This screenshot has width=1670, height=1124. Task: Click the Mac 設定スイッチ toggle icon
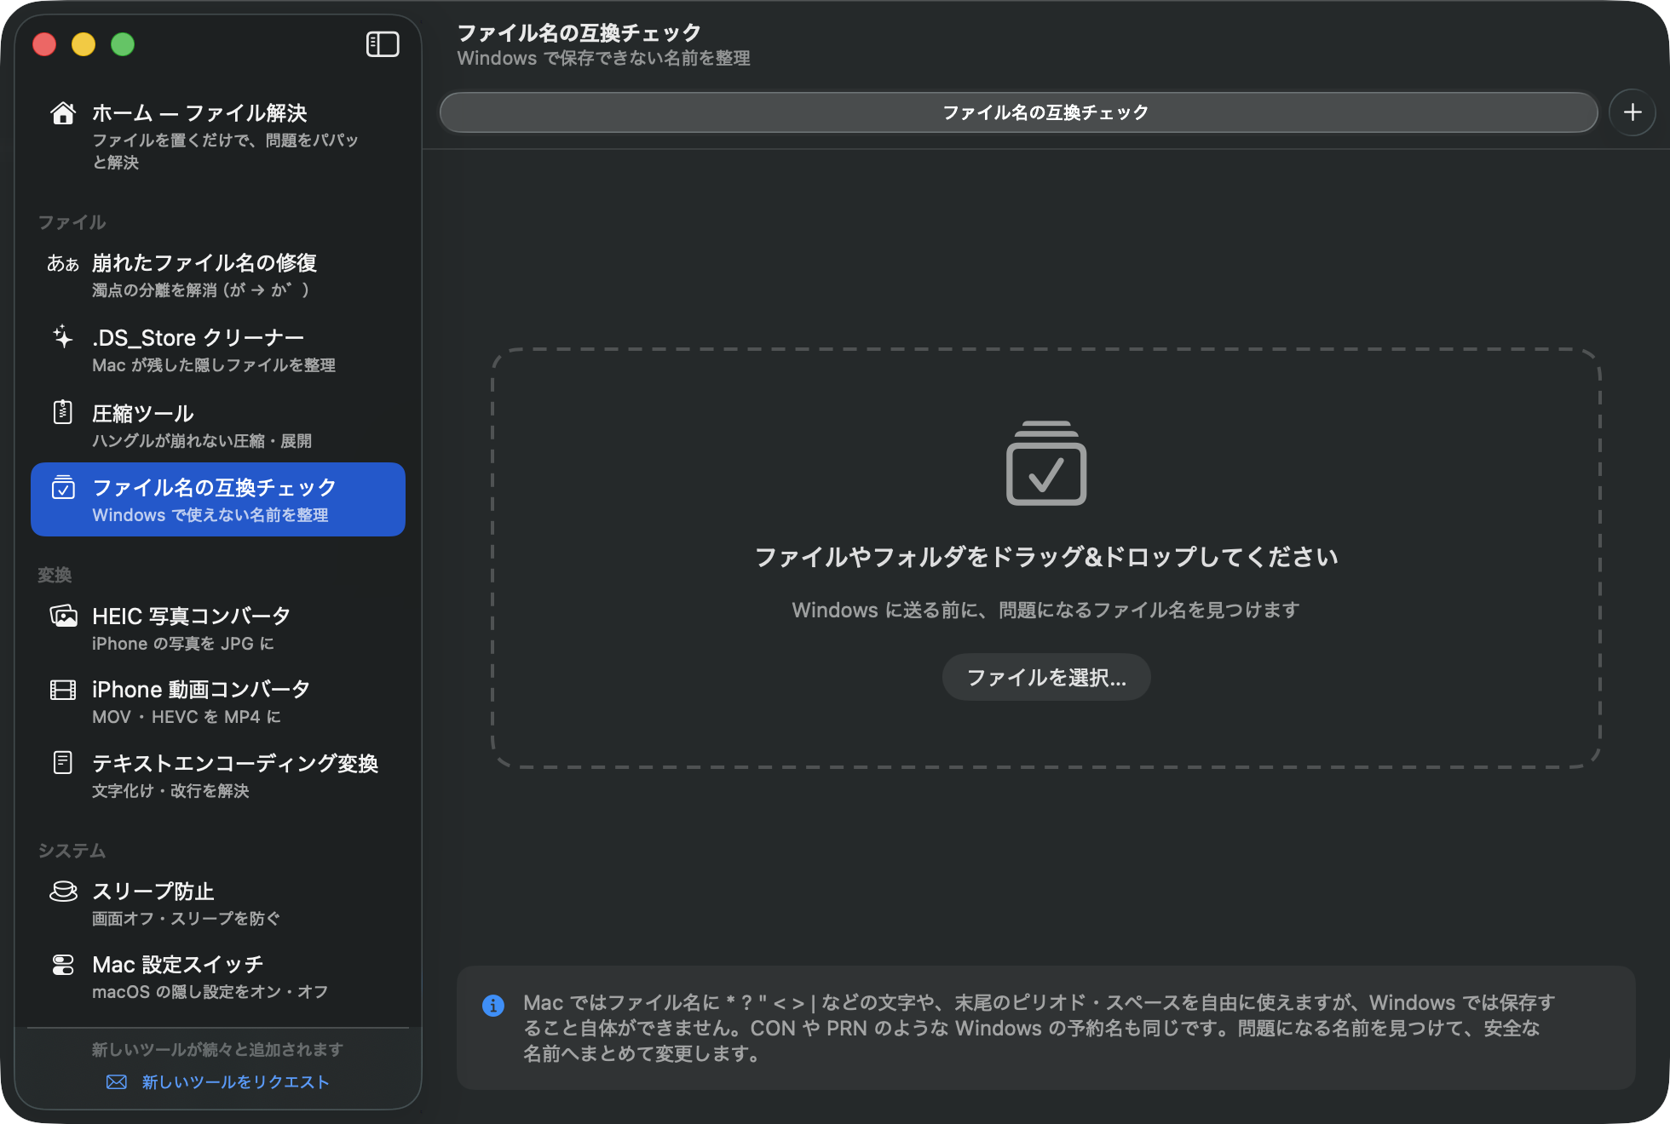63,965
